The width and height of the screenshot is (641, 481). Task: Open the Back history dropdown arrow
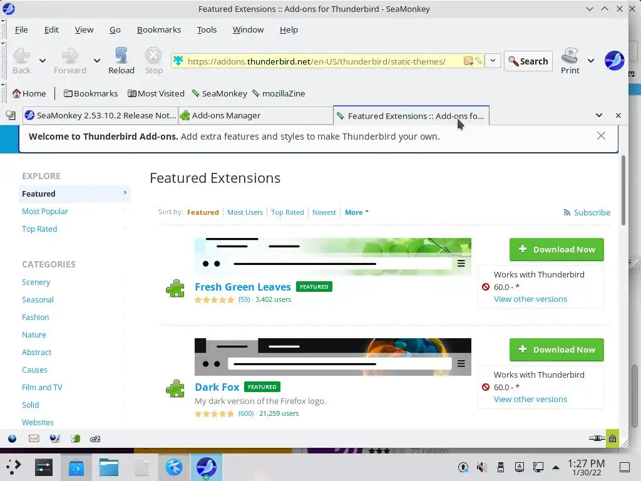tap(43, 61)
